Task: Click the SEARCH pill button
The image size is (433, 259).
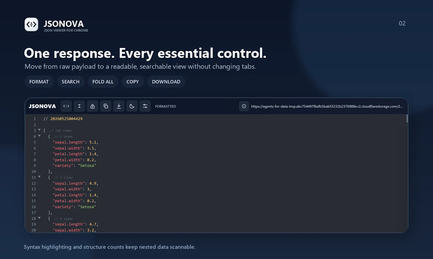Action: pyautogui.click(x=71, y=82)
